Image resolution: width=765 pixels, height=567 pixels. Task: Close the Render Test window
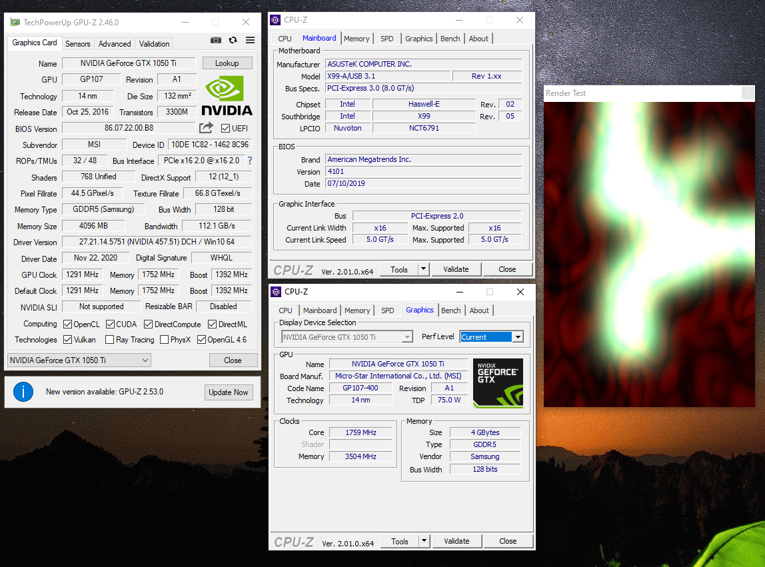(x=748, y=93)
